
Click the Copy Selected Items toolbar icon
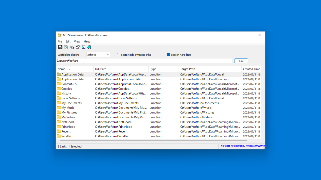tap(72, 47)
